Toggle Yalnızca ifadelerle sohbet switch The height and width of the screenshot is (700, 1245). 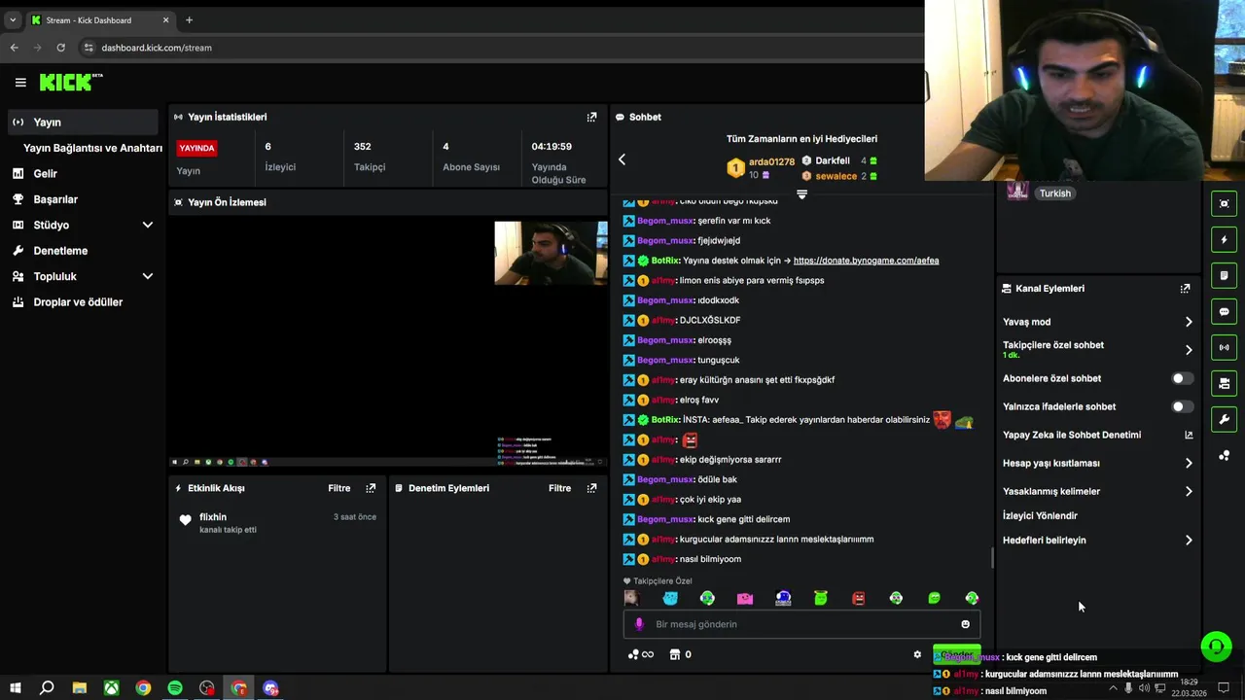pyautogui.click(x=1182, y=406)
